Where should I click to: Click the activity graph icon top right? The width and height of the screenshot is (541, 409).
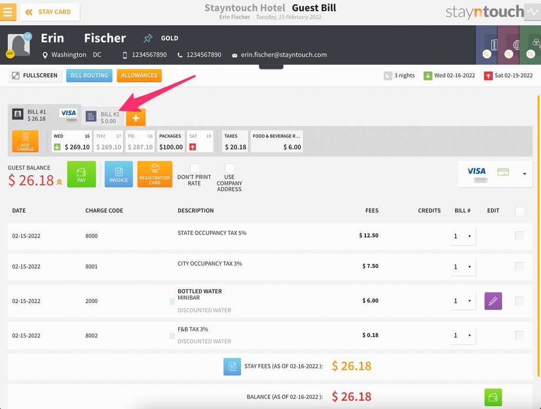pyautogui.click(x=532, y=12)
